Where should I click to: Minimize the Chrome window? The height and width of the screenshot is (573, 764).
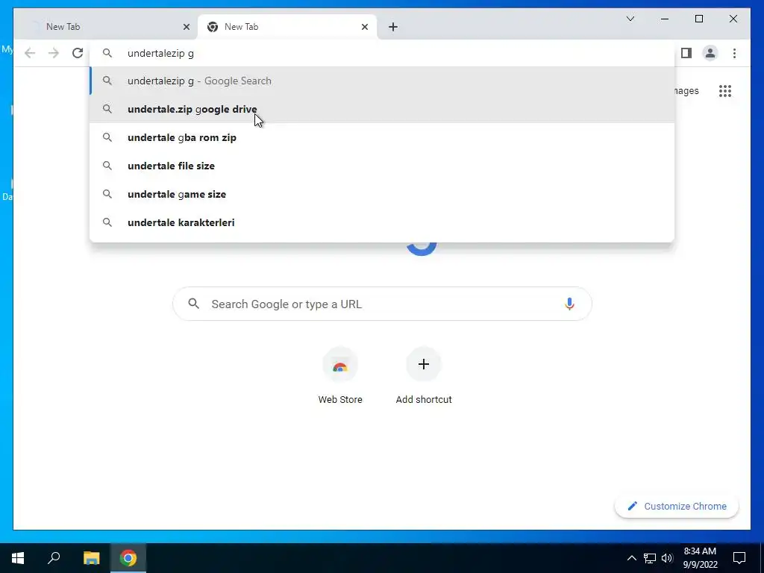point(665,19)
